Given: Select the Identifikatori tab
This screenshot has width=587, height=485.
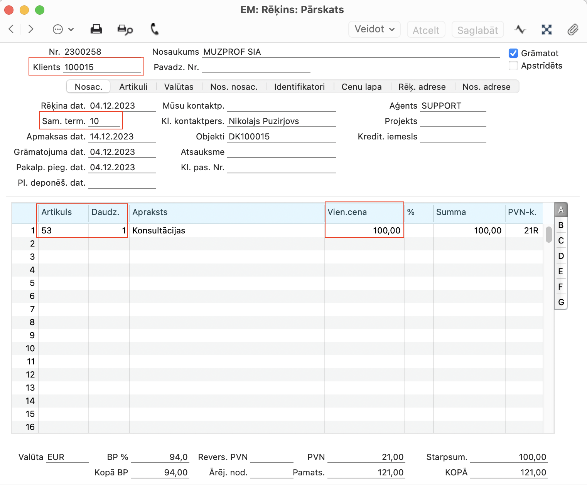Looking at the screenshot, I should [299, 87].
